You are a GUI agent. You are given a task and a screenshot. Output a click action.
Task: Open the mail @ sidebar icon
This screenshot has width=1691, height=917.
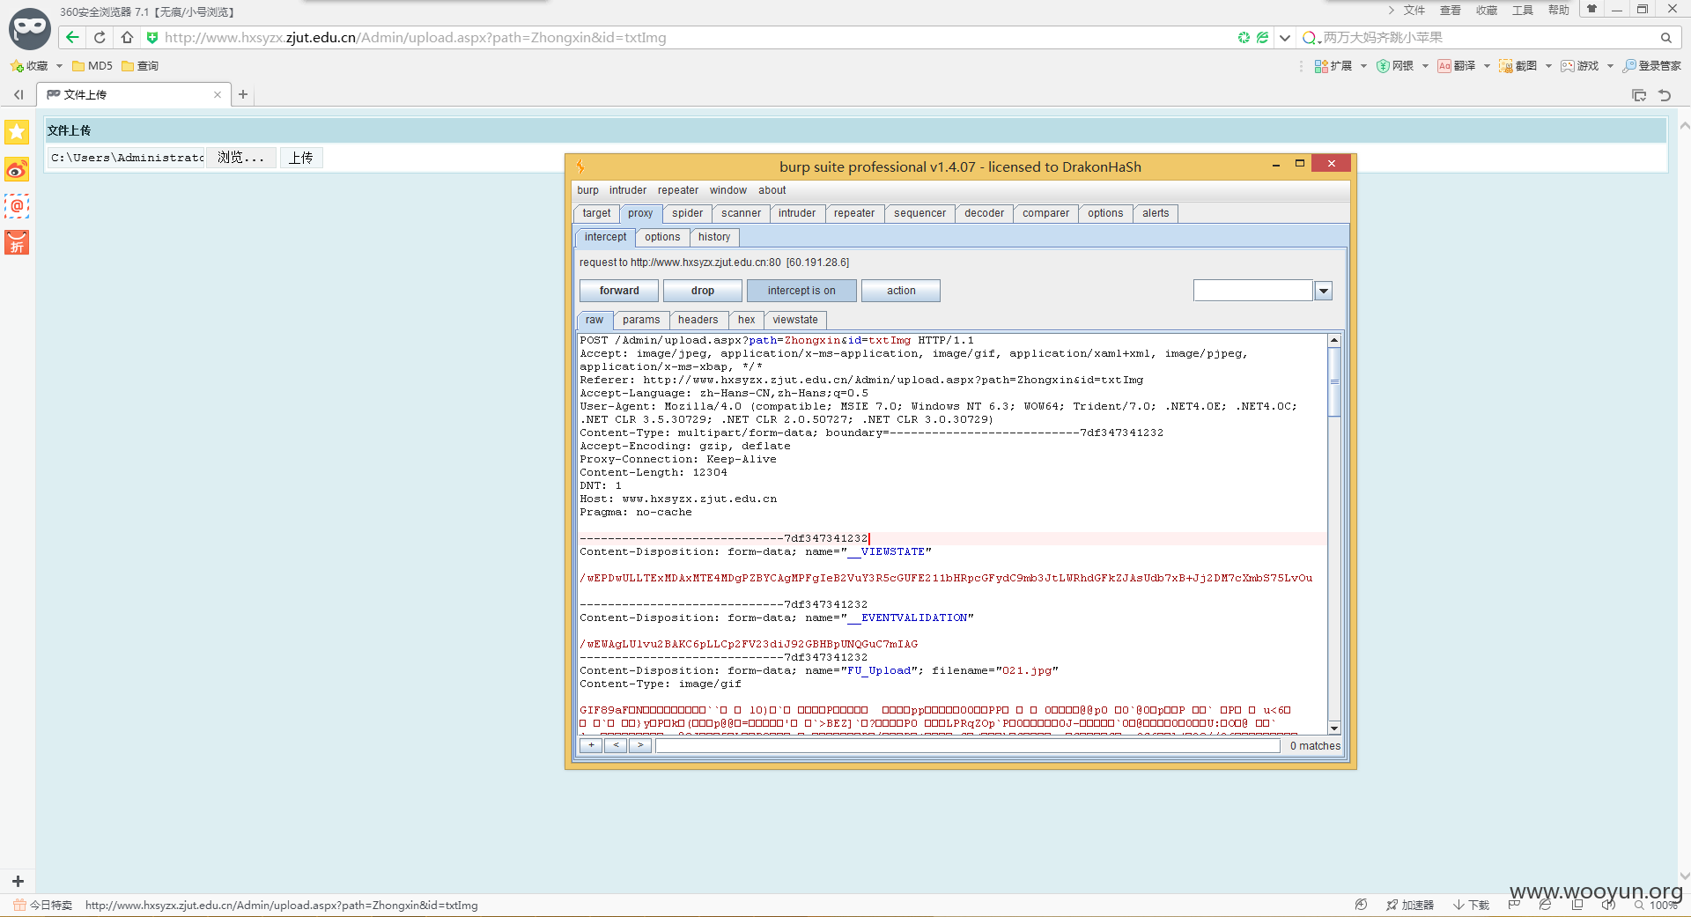(x=17, y=206)
